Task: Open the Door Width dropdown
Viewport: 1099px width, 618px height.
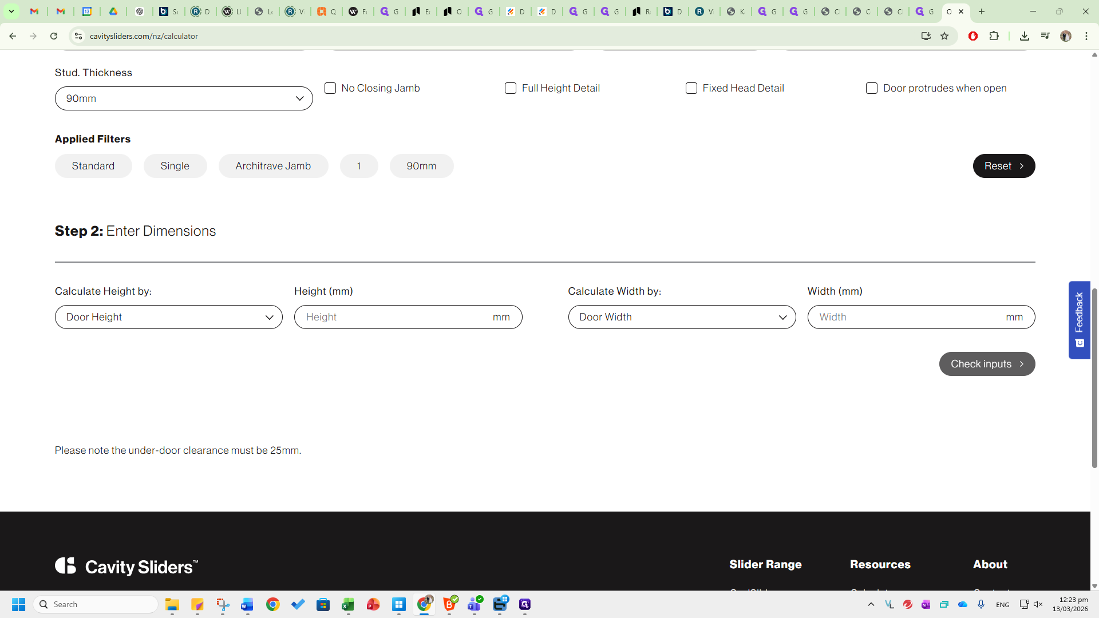Action: pyautogui.click(x=682, y=317)
